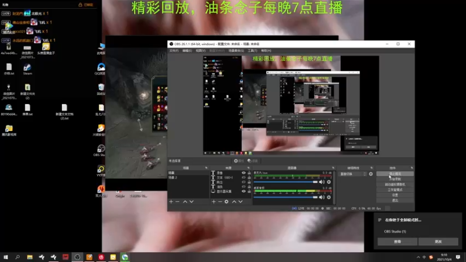Image resolution: width=466 pixels, height=262 pixels.
Task: Open the 编辑(E) menu in OBS
Action: point(187,51)
